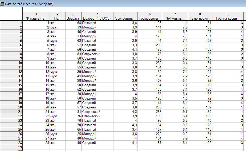Select column header Группа крови
This screenshot has width=246, height=151.
[x=228, y=16]
